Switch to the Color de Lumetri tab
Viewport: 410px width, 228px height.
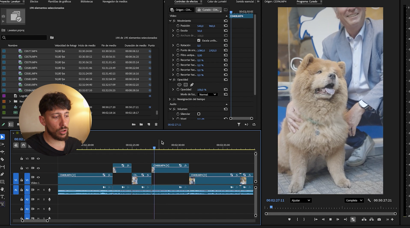click(x=217, y=2)
